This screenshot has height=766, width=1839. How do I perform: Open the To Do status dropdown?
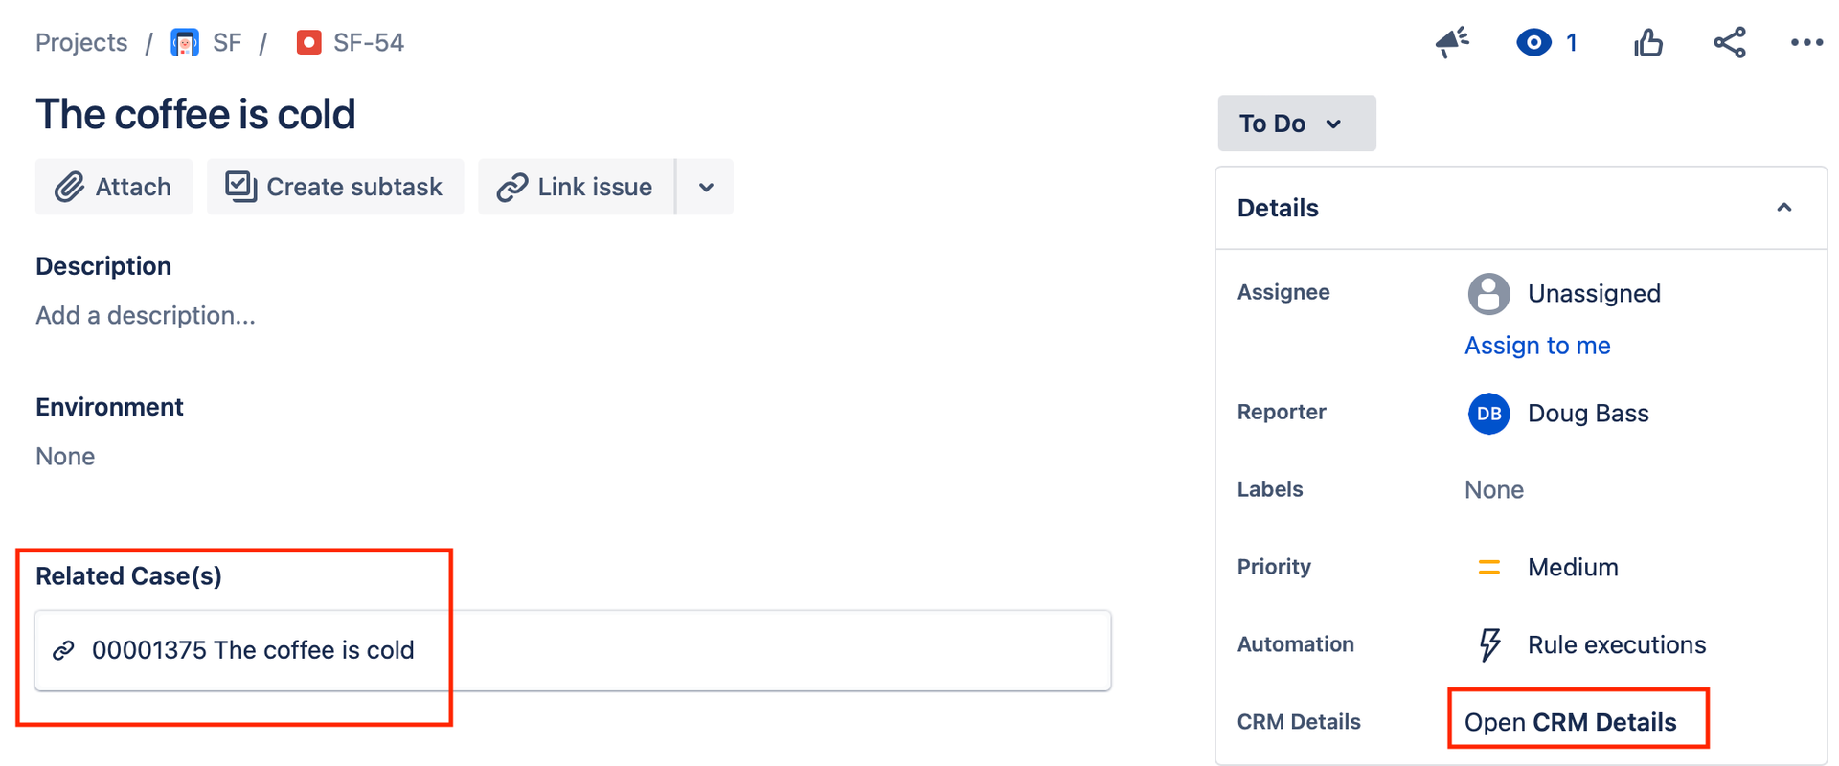(x=1297, y=123)
